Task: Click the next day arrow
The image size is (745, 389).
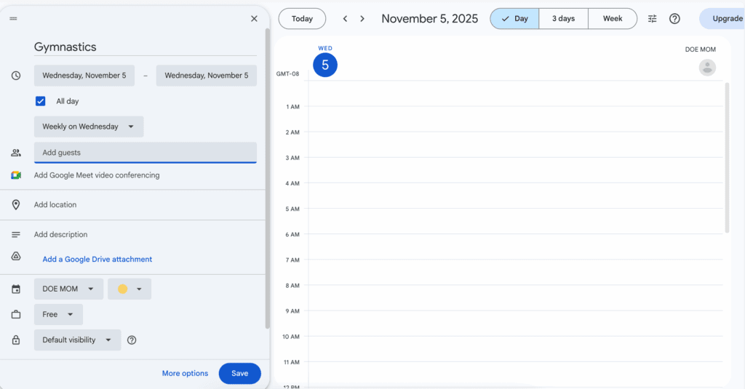Action: coord(362,19)
